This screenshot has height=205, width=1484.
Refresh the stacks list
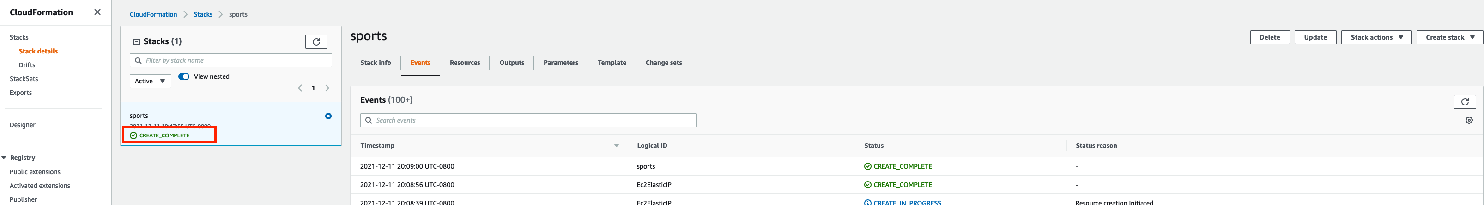click(x=316, y=42)
